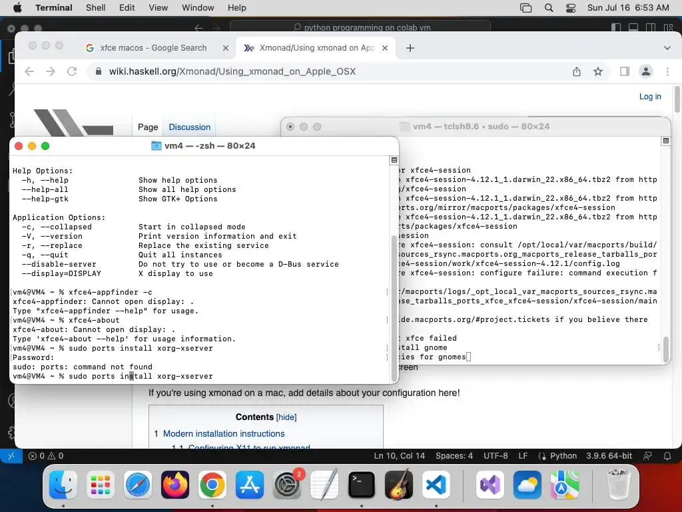Click the split pane icon in the zsh terminal
The height and width of the screenshot is (512, 682).
click(x=394, y=160)
